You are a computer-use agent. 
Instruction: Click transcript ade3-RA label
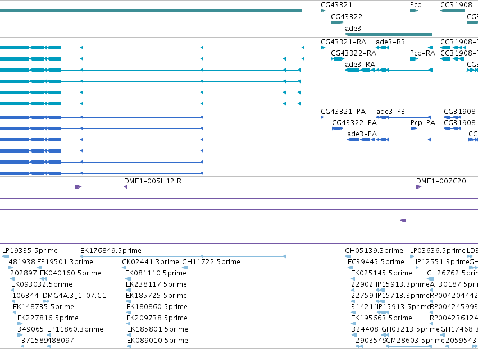(x=360, y=65)
